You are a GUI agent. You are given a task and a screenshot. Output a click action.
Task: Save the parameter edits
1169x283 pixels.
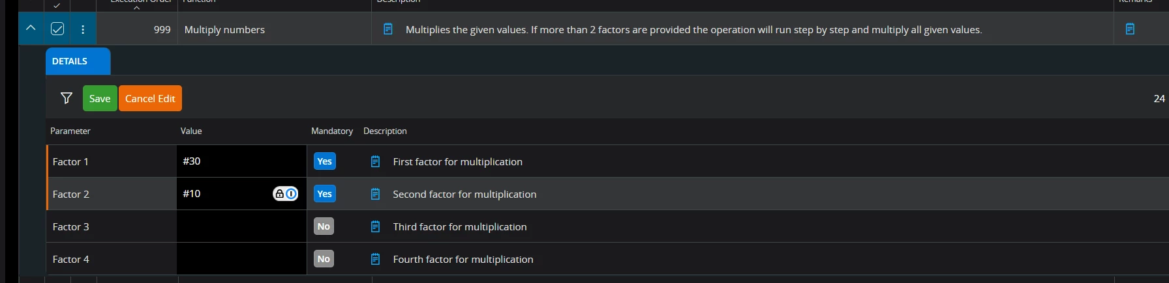pyautogui.click(x=100, y=98)
